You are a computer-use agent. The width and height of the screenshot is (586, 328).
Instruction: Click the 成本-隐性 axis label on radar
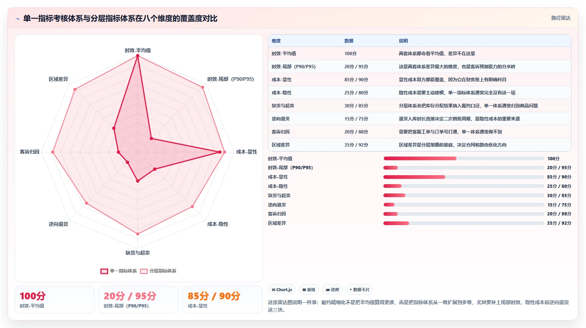click(218, 224)
